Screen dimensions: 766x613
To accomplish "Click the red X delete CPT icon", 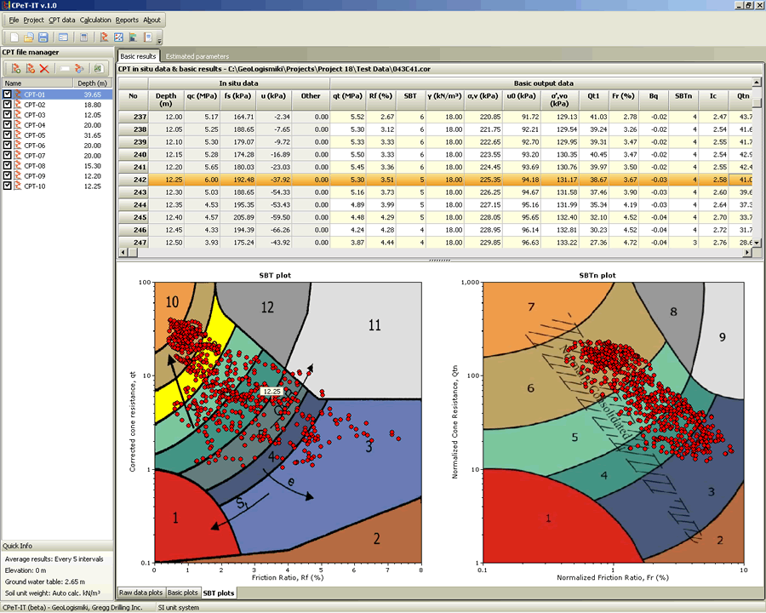I will pos(43,68).
